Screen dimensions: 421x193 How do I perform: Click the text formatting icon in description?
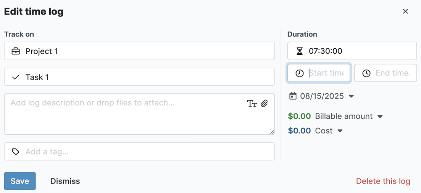252,104
